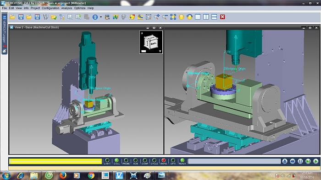Click the red X toolbar icon
This screenshot has height=180, width=321.
[222, 17]
